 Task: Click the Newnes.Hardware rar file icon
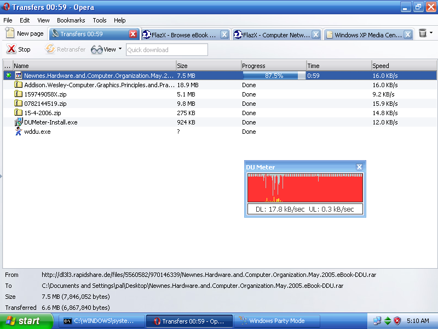coord(19,75)
